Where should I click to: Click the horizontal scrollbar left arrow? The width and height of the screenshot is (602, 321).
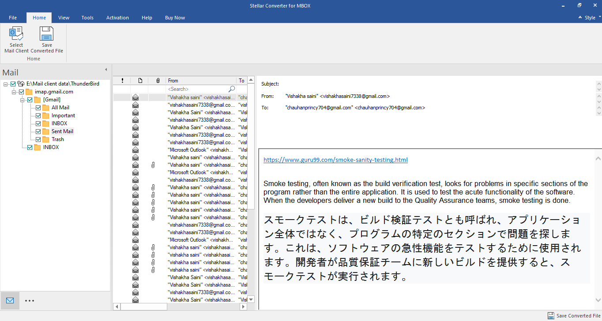coord(117,306)
